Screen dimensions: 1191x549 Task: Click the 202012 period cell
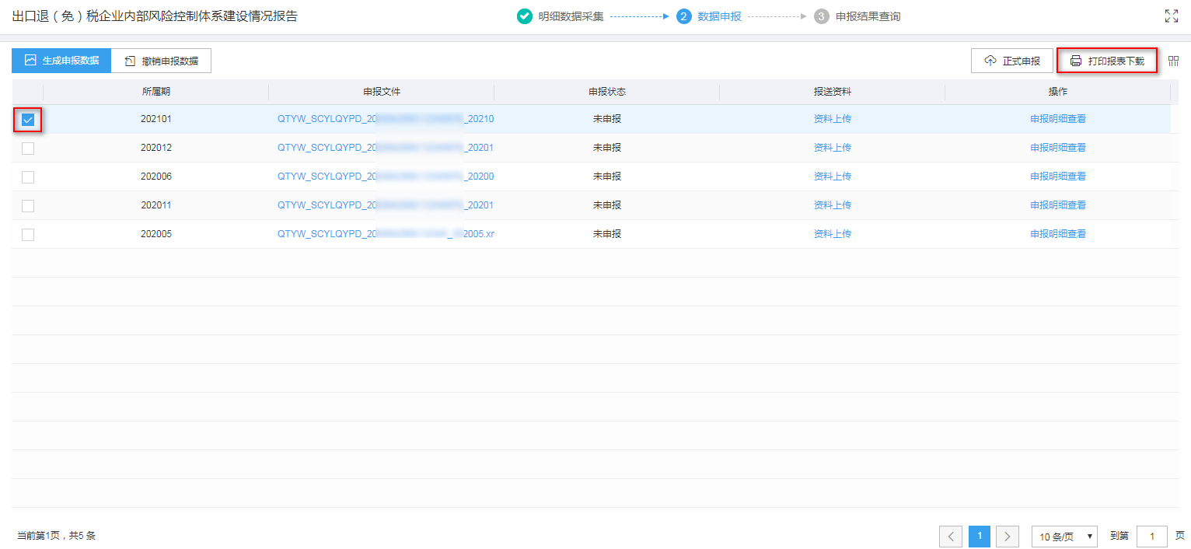point(156,148)
